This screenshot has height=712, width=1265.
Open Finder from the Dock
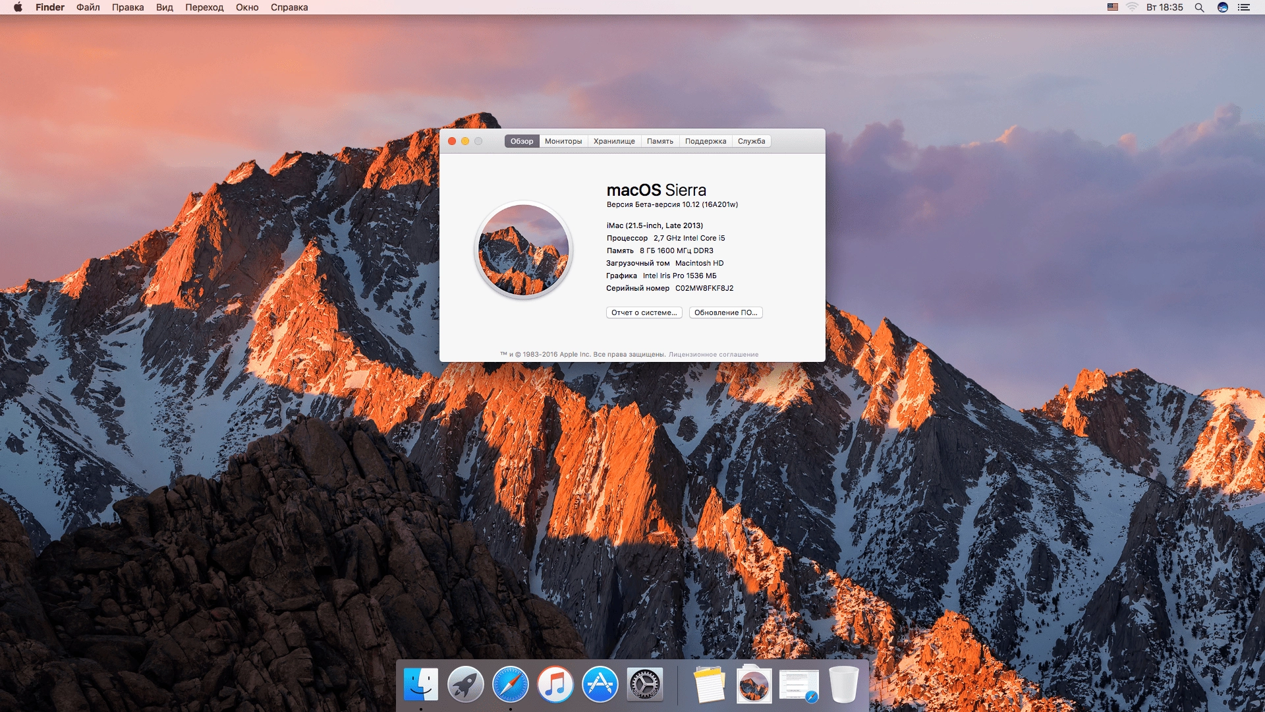click(420, 684)
